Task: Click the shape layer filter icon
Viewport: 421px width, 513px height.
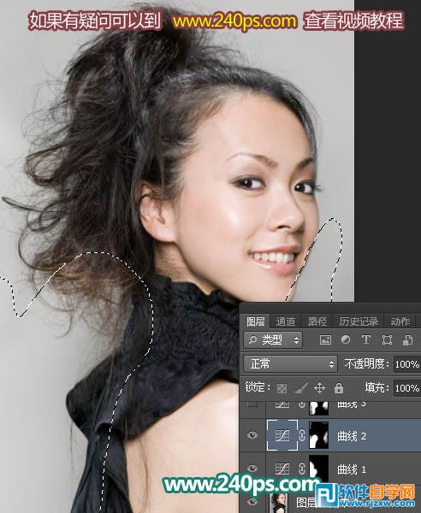Action: pyautogui.click(x=387, y=340)
